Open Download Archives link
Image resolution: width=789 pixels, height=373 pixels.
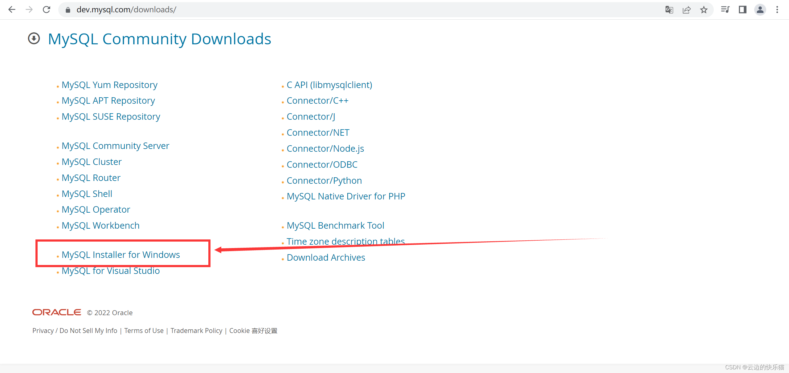tap(326, 258)
